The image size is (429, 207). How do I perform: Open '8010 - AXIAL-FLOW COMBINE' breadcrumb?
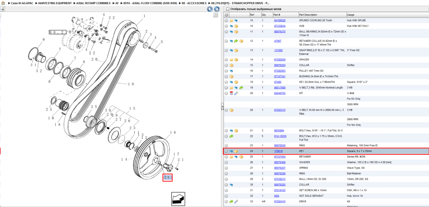(150, 3)
